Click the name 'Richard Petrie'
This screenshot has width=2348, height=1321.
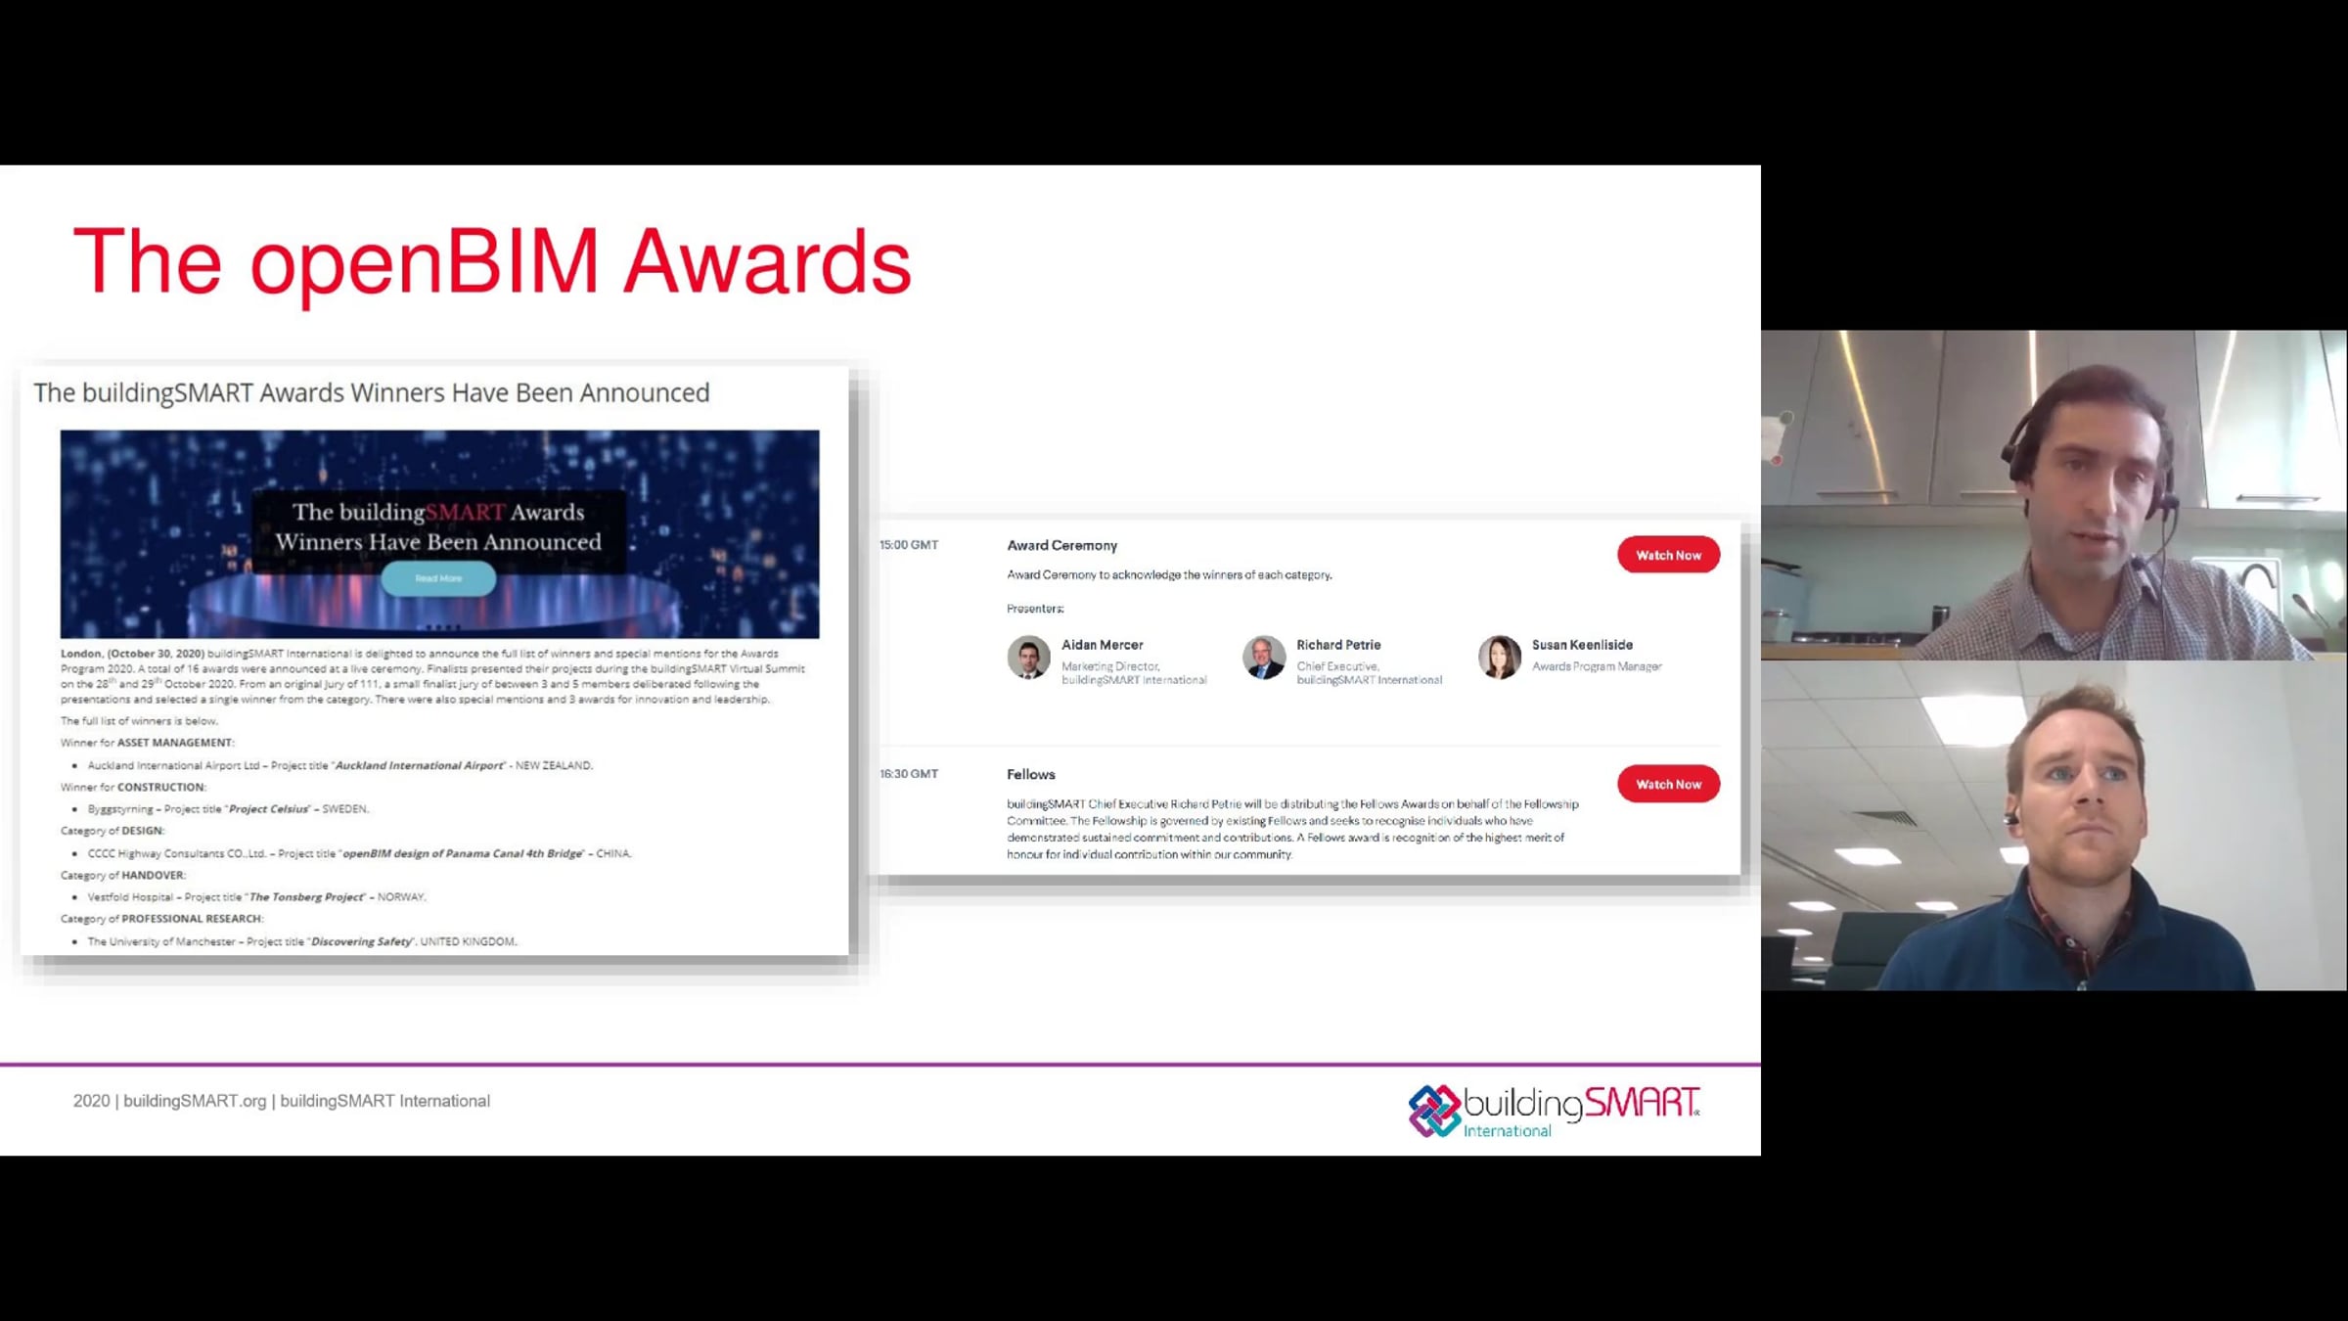[1338, 645]
